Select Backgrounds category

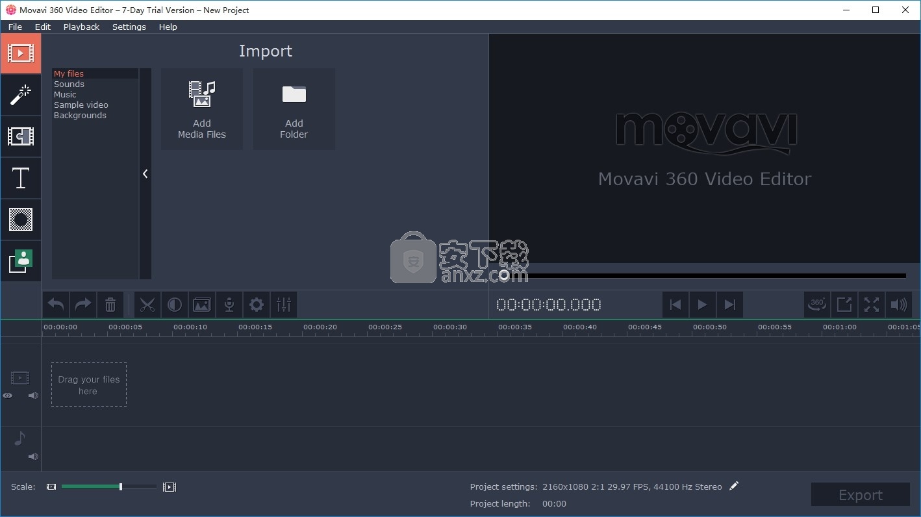(95, 115)
